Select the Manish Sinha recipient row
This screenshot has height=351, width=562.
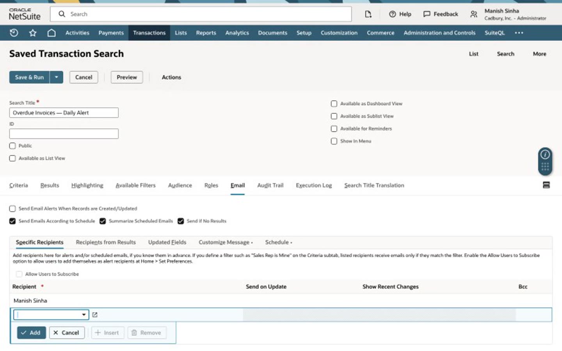point(281,301)
